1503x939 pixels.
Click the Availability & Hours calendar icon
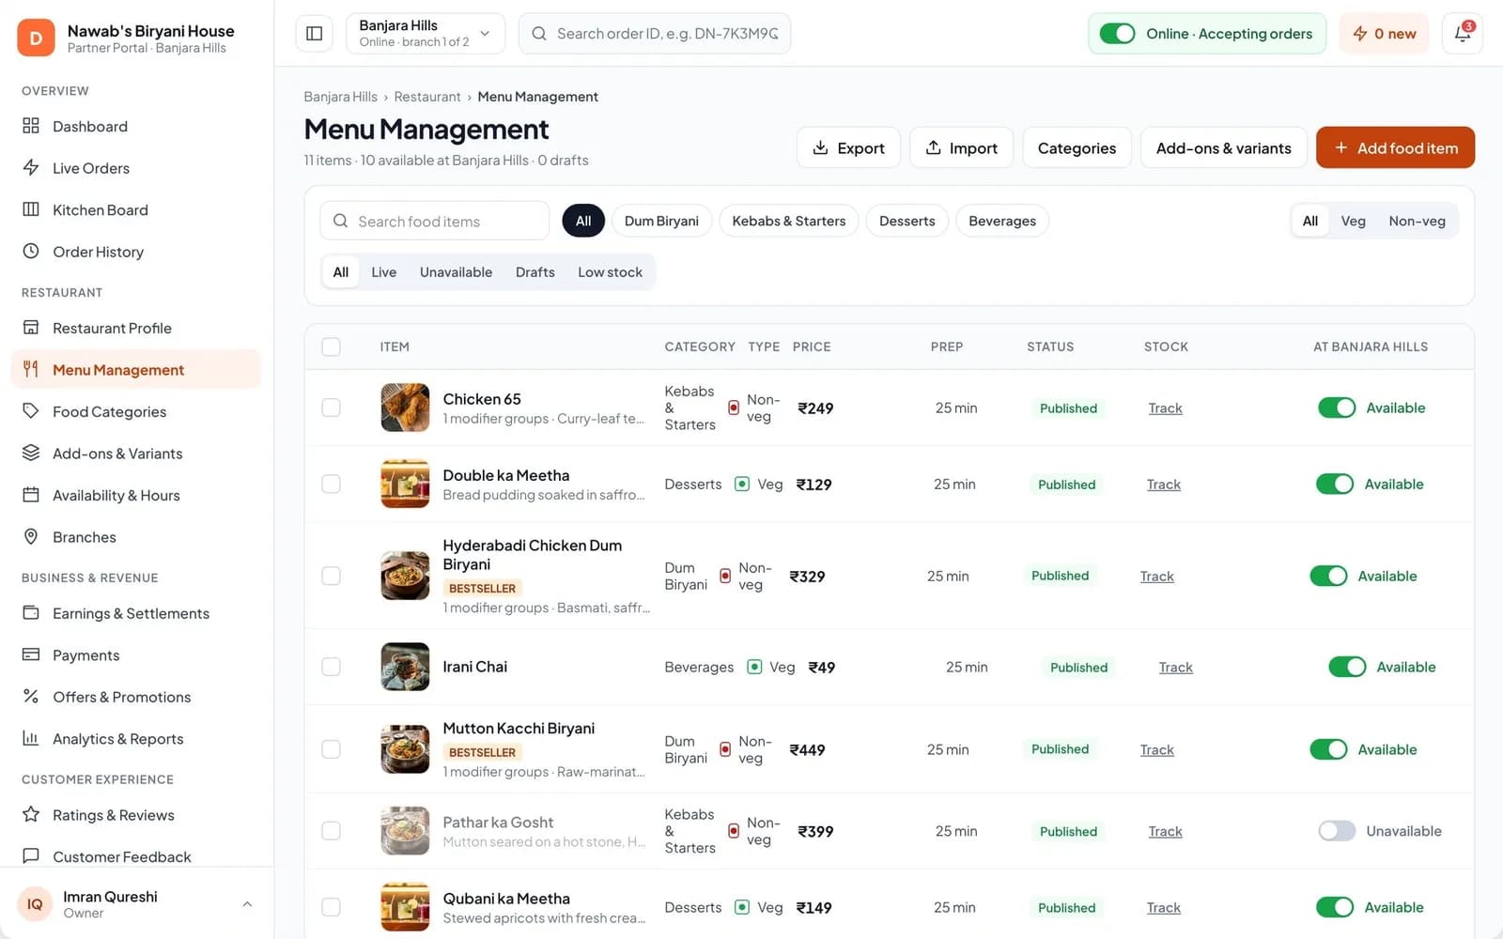(x=31, y=495)
